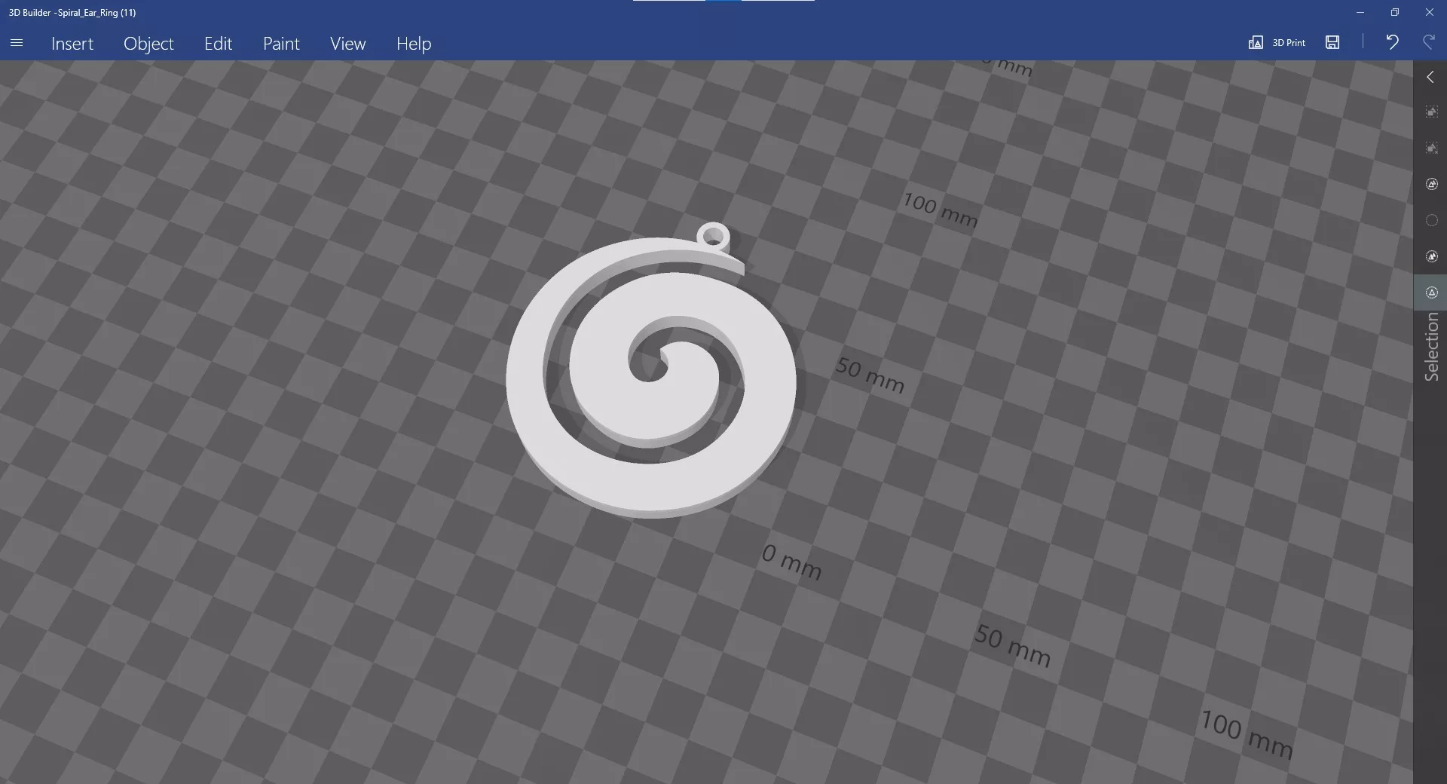Undo the last action
1447x784 pixels.
(1392, 42)
